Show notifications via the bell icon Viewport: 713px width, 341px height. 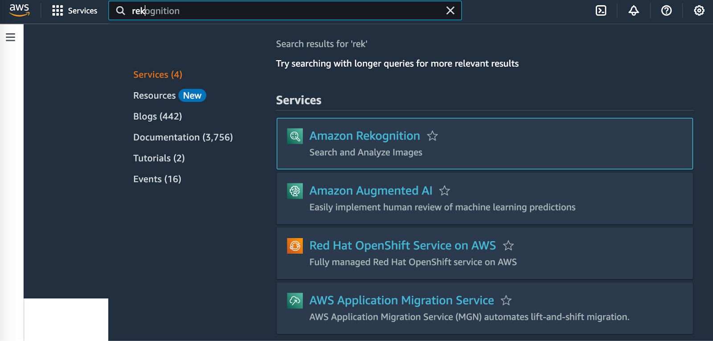tap(633, 11)
